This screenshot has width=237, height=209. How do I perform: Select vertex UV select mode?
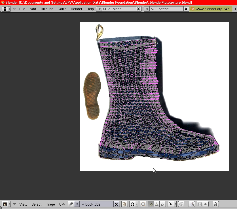(151, 204)
